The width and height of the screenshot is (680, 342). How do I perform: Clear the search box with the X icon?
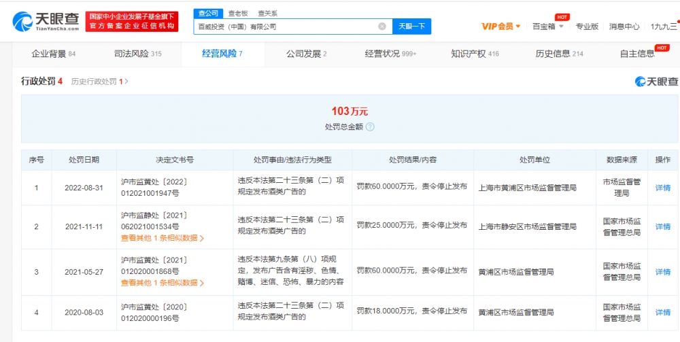point(382,27)
